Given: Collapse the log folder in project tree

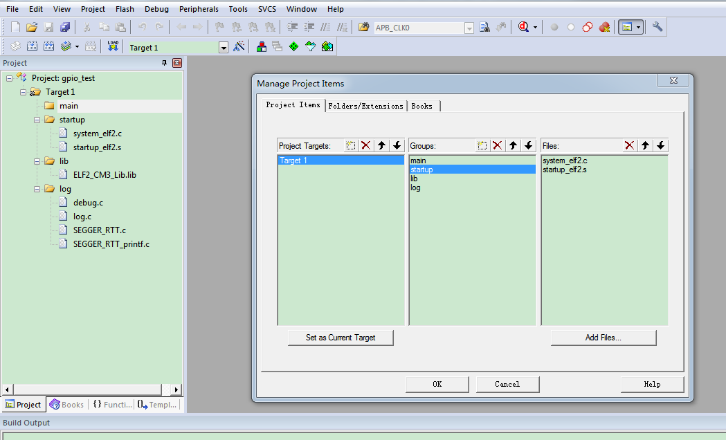Looking at the screenshot, I should [37, 189].
